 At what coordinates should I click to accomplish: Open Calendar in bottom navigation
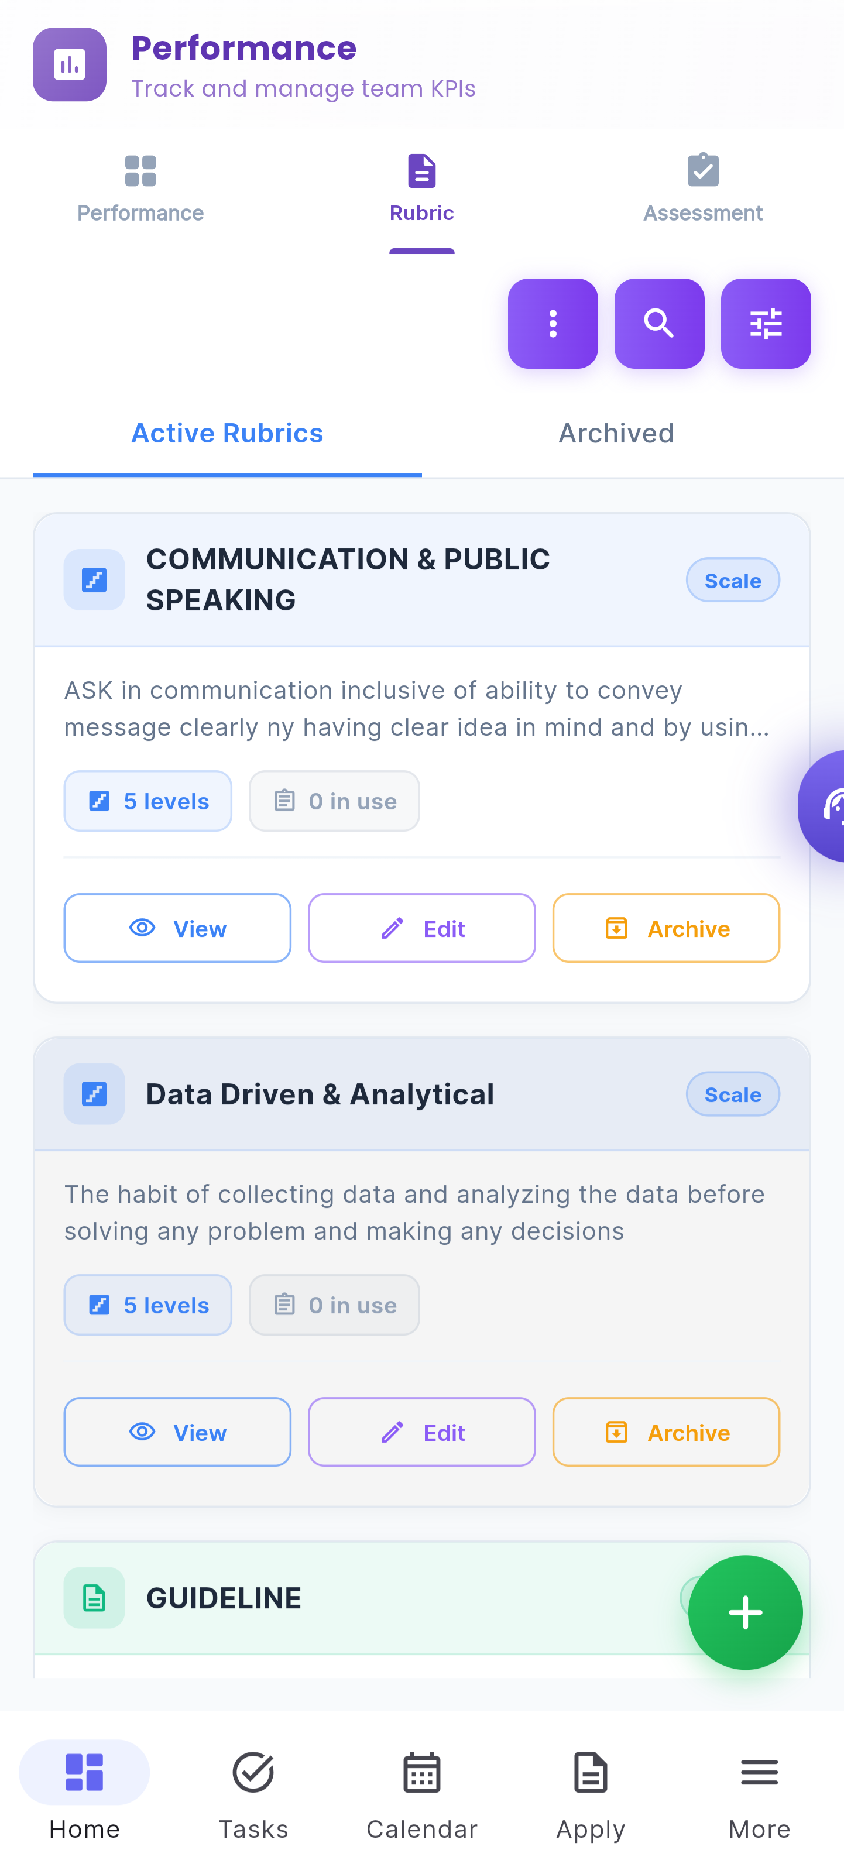(422, 1796)
